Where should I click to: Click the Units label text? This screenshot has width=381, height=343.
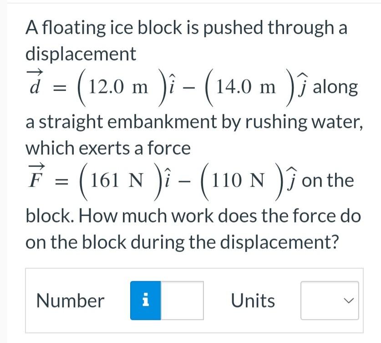[x=253, y=301]
